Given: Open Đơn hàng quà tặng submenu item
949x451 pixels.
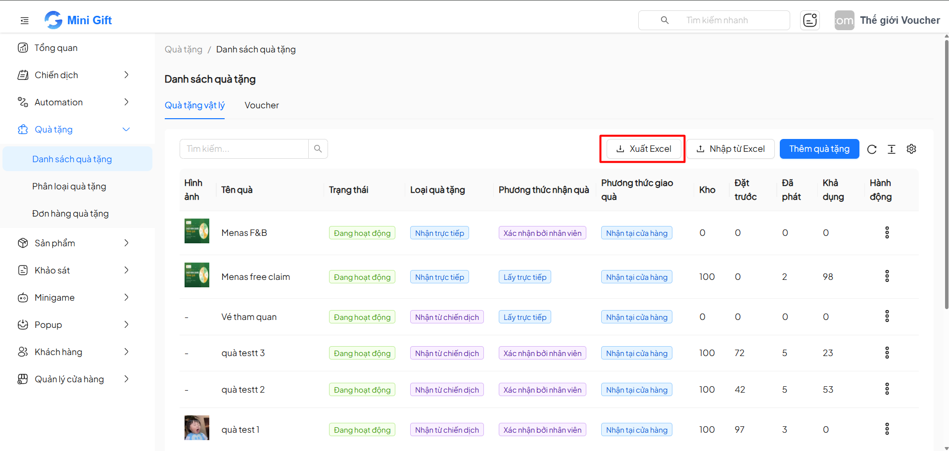Looking at the screenshot, I should [77, 214].
